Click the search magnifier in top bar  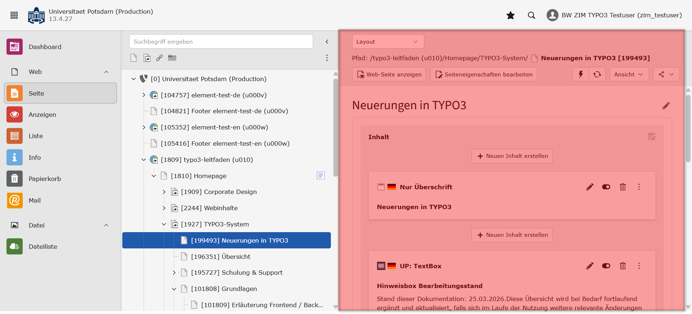tap(531, 15)
